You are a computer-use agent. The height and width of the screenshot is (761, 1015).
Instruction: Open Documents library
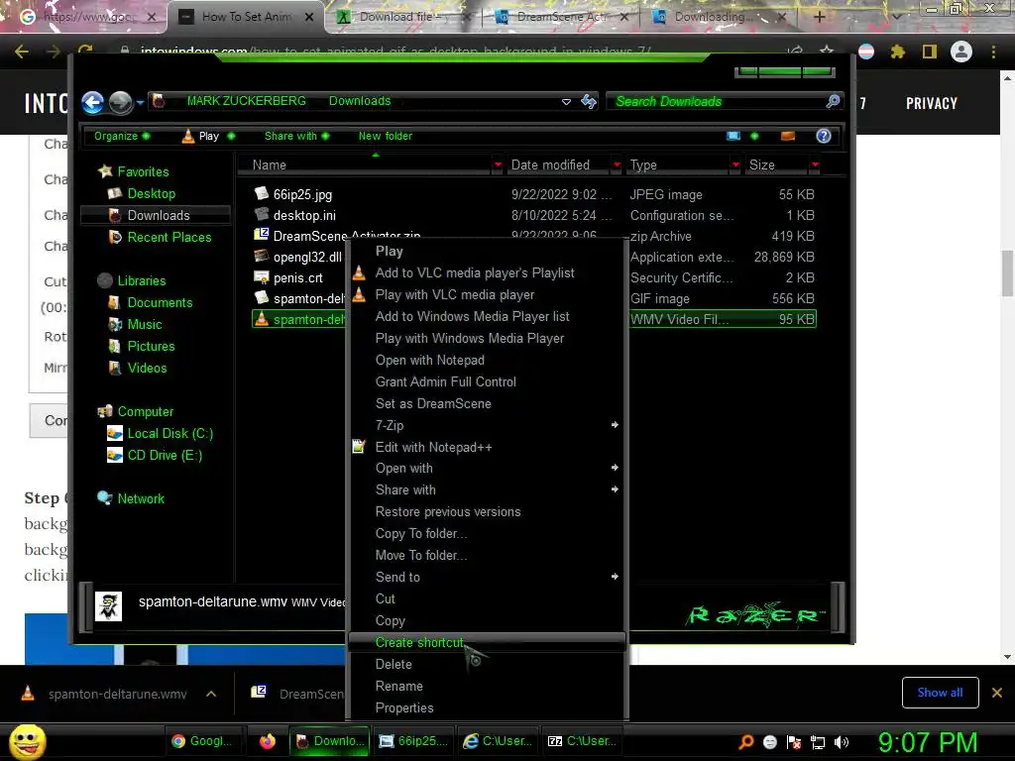tap(160, 302)
